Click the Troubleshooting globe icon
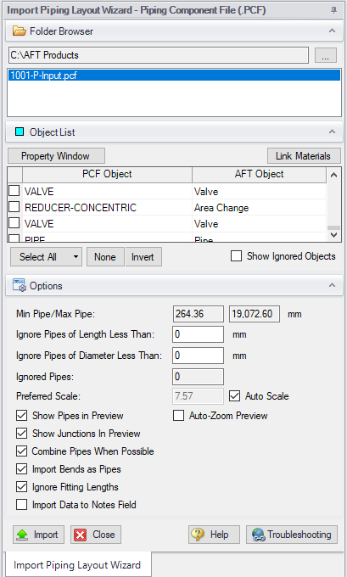347x577 pixels. (258, 535)
